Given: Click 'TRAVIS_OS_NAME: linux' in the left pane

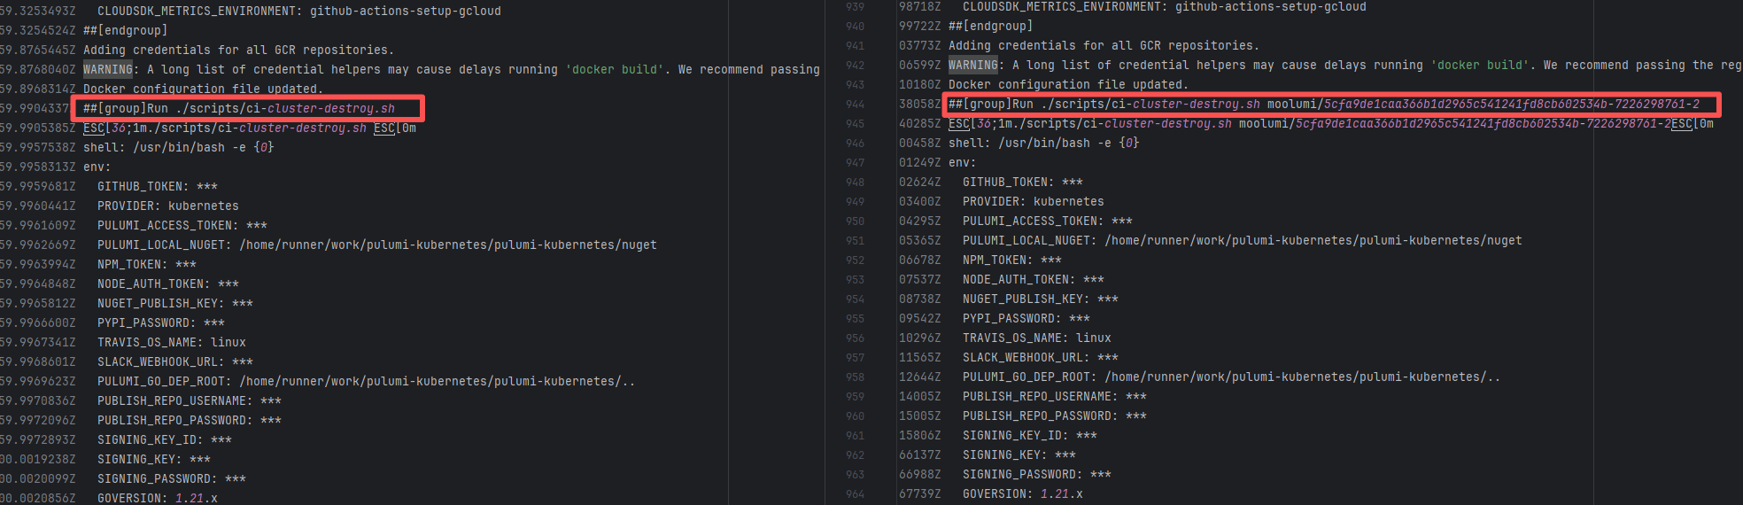Looking at the screenshot, I should point(171,343).
